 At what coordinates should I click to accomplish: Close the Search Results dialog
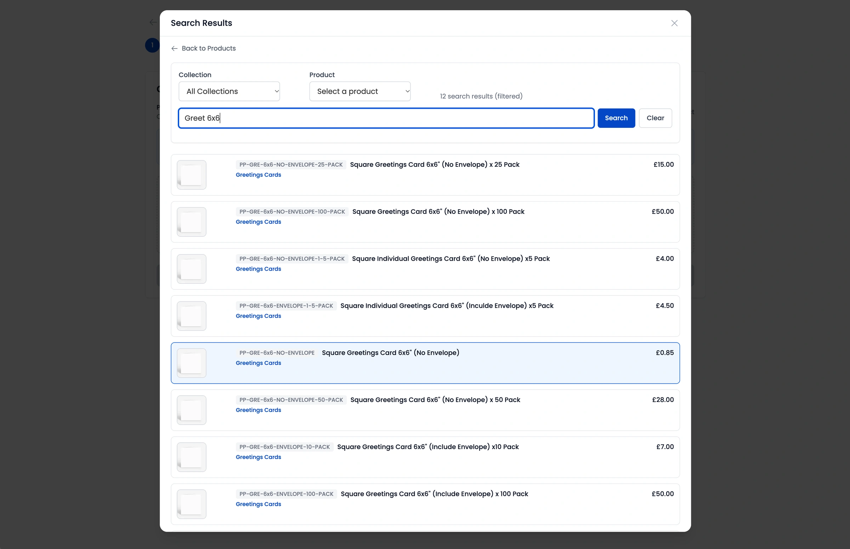[674, 23]
